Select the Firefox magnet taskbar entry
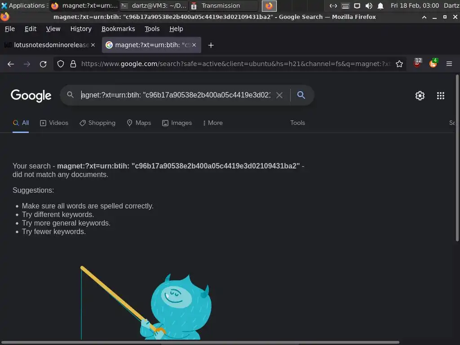 84,5
